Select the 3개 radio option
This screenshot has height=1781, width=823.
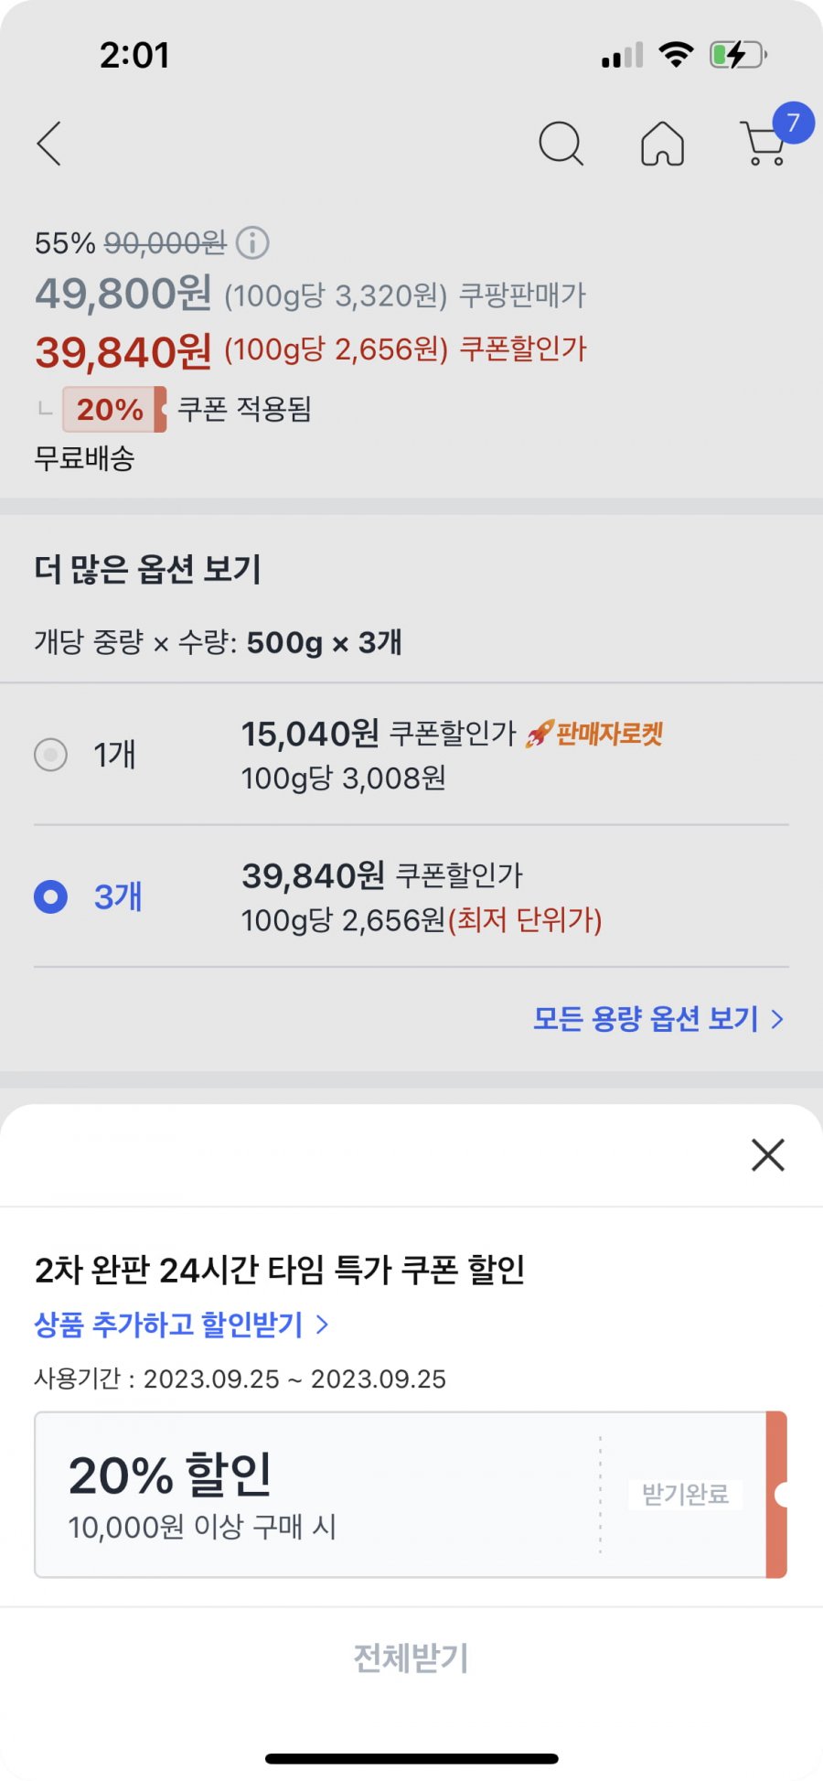click(x=50, y=896)
